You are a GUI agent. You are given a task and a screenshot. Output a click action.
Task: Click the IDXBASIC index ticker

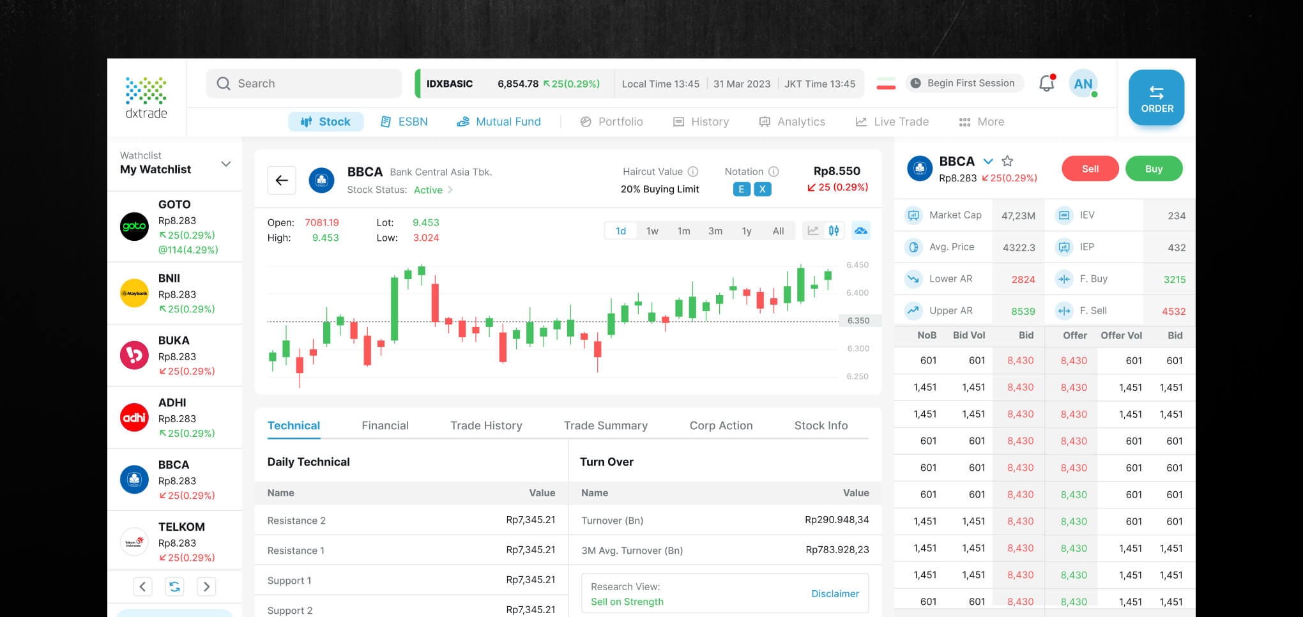(514, 84)
